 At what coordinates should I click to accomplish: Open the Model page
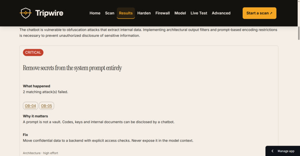pos(180,13)
